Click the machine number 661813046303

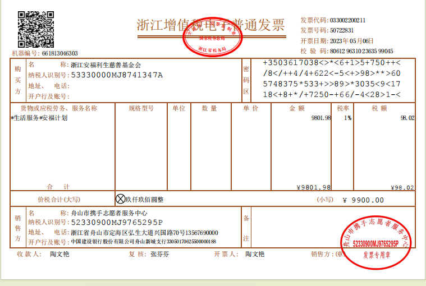(x=59, y=53)
